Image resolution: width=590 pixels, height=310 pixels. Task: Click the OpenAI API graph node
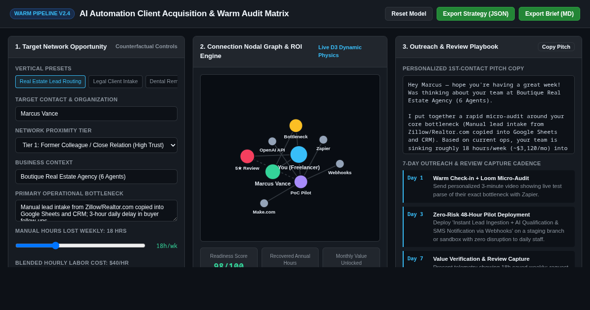(272, 141)
